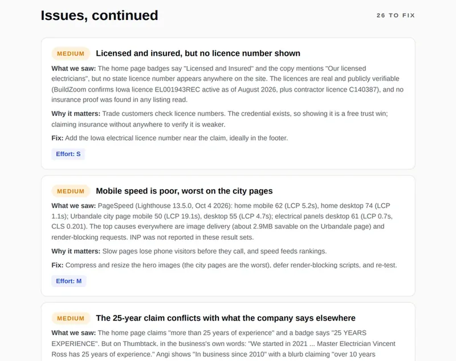Click the MEDIUM badge on the mobile speed issue
This screenshot has height=361, width=456.
pos(71,191)
